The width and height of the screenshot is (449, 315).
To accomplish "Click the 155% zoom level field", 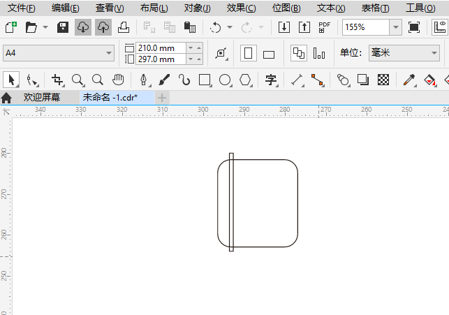I will pos(366,27).
